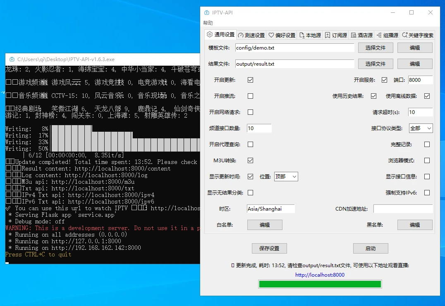
Task: Click the hotel building icon on 酒店源 tab
Action: (354, 36)
